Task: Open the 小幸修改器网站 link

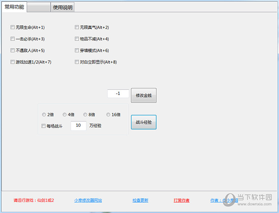Action: pos(88,200)
